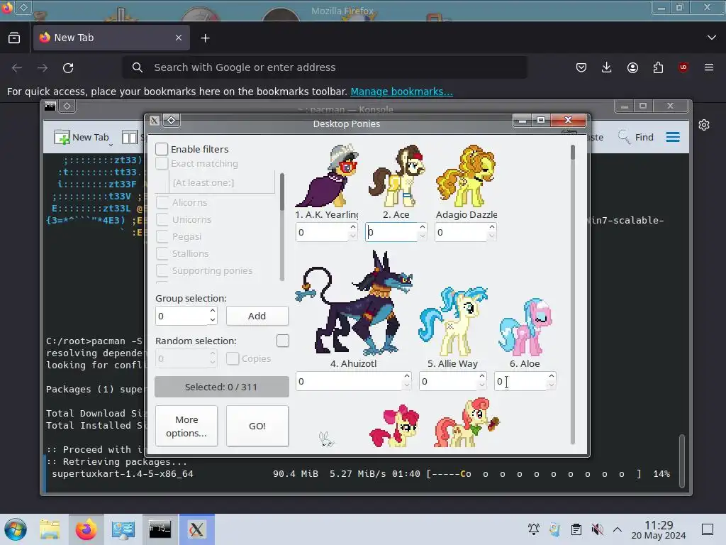Open the Firefox new tab settings gear
Screen dimensions: 726x545
pyautogui.click(x=704, y=125)
